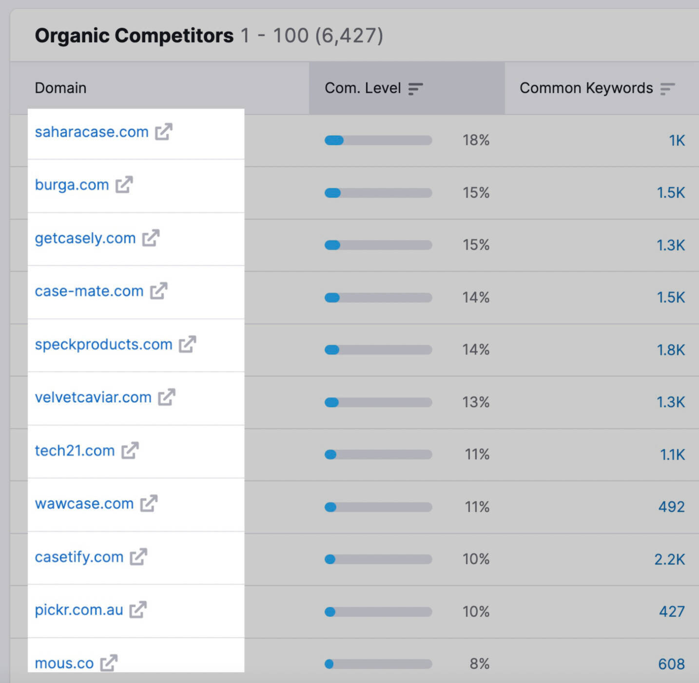Click the 8% competition level bar
Image resolution: width=699 pixels, height=683 pixels.
tap(378, 664)
